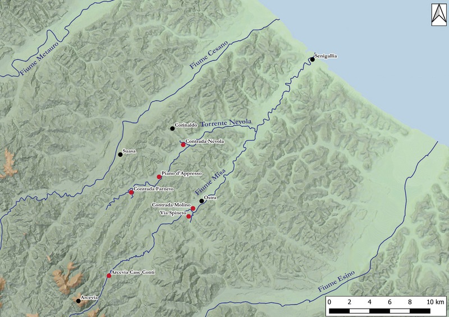Click the Ostra black town marker
The width and height of the screenshot is (449, 317).
(201, 201)
